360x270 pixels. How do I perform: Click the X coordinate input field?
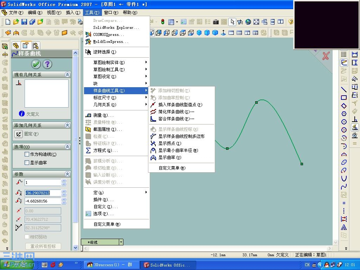(43, 193)
